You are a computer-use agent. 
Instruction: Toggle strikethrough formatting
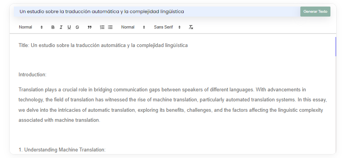click(77, 27)
